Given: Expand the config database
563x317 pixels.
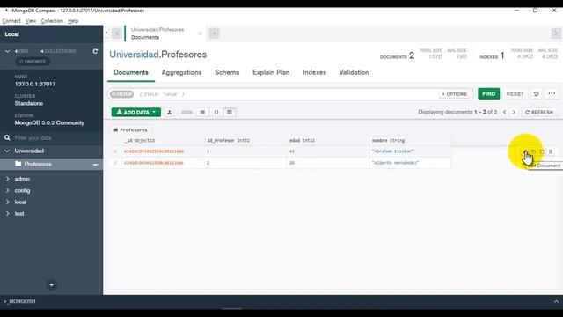Looking at the screenshot, I should point(7,190).
